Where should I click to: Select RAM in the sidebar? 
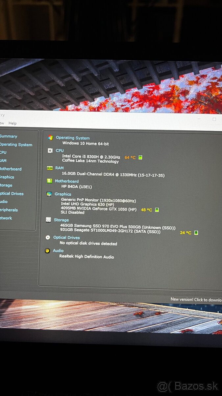tap(3, 161)
